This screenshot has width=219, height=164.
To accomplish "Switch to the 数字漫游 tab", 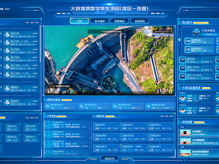I will pyautogui.click(x=100, y=21).
